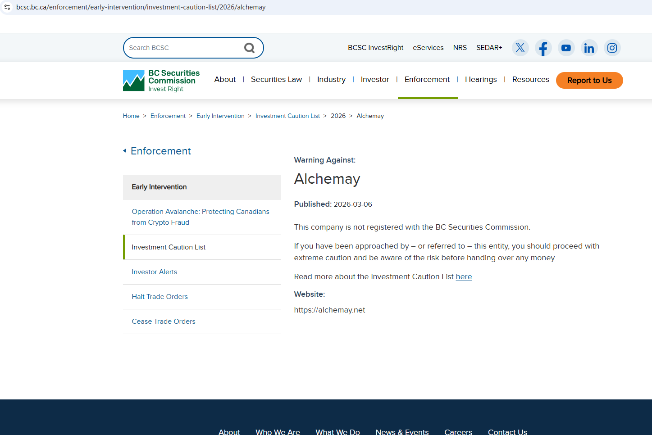Viewport: 652px width, 435px height.
Task: Open the Enforcement menu in main navigation
Action: tap(427, 80)
